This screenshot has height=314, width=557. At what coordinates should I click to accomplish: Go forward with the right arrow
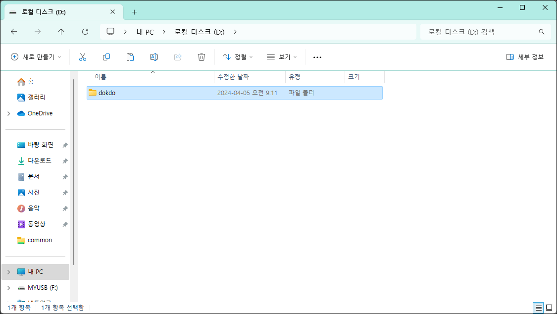pos(38,32)
